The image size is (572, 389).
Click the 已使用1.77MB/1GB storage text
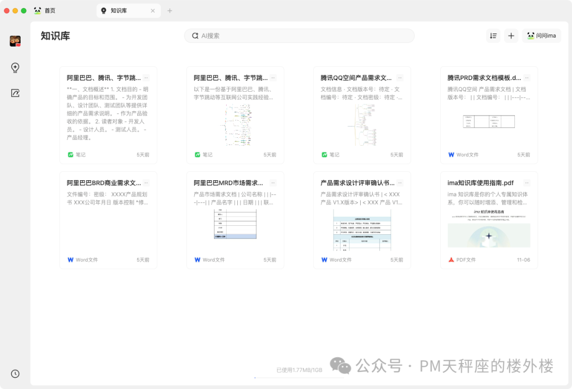coord(299,370)
